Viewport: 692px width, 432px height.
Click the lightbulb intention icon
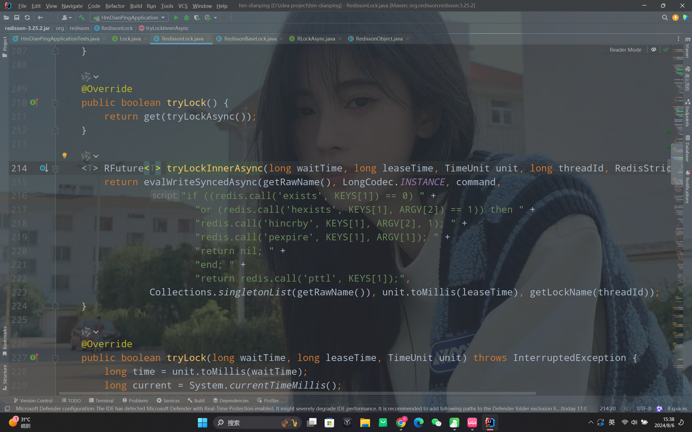pyautogui.click(x=65, y=156)
